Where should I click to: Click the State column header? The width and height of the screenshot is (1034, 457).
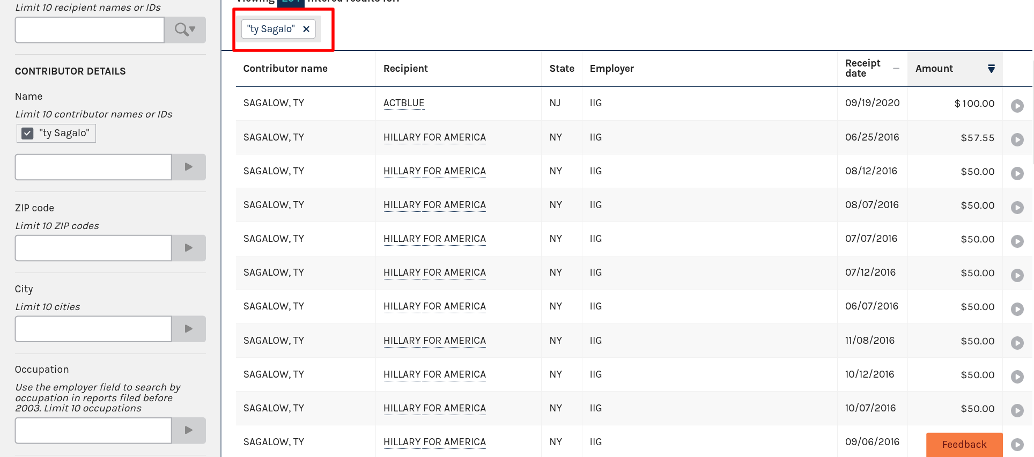[x=562, y=69]
